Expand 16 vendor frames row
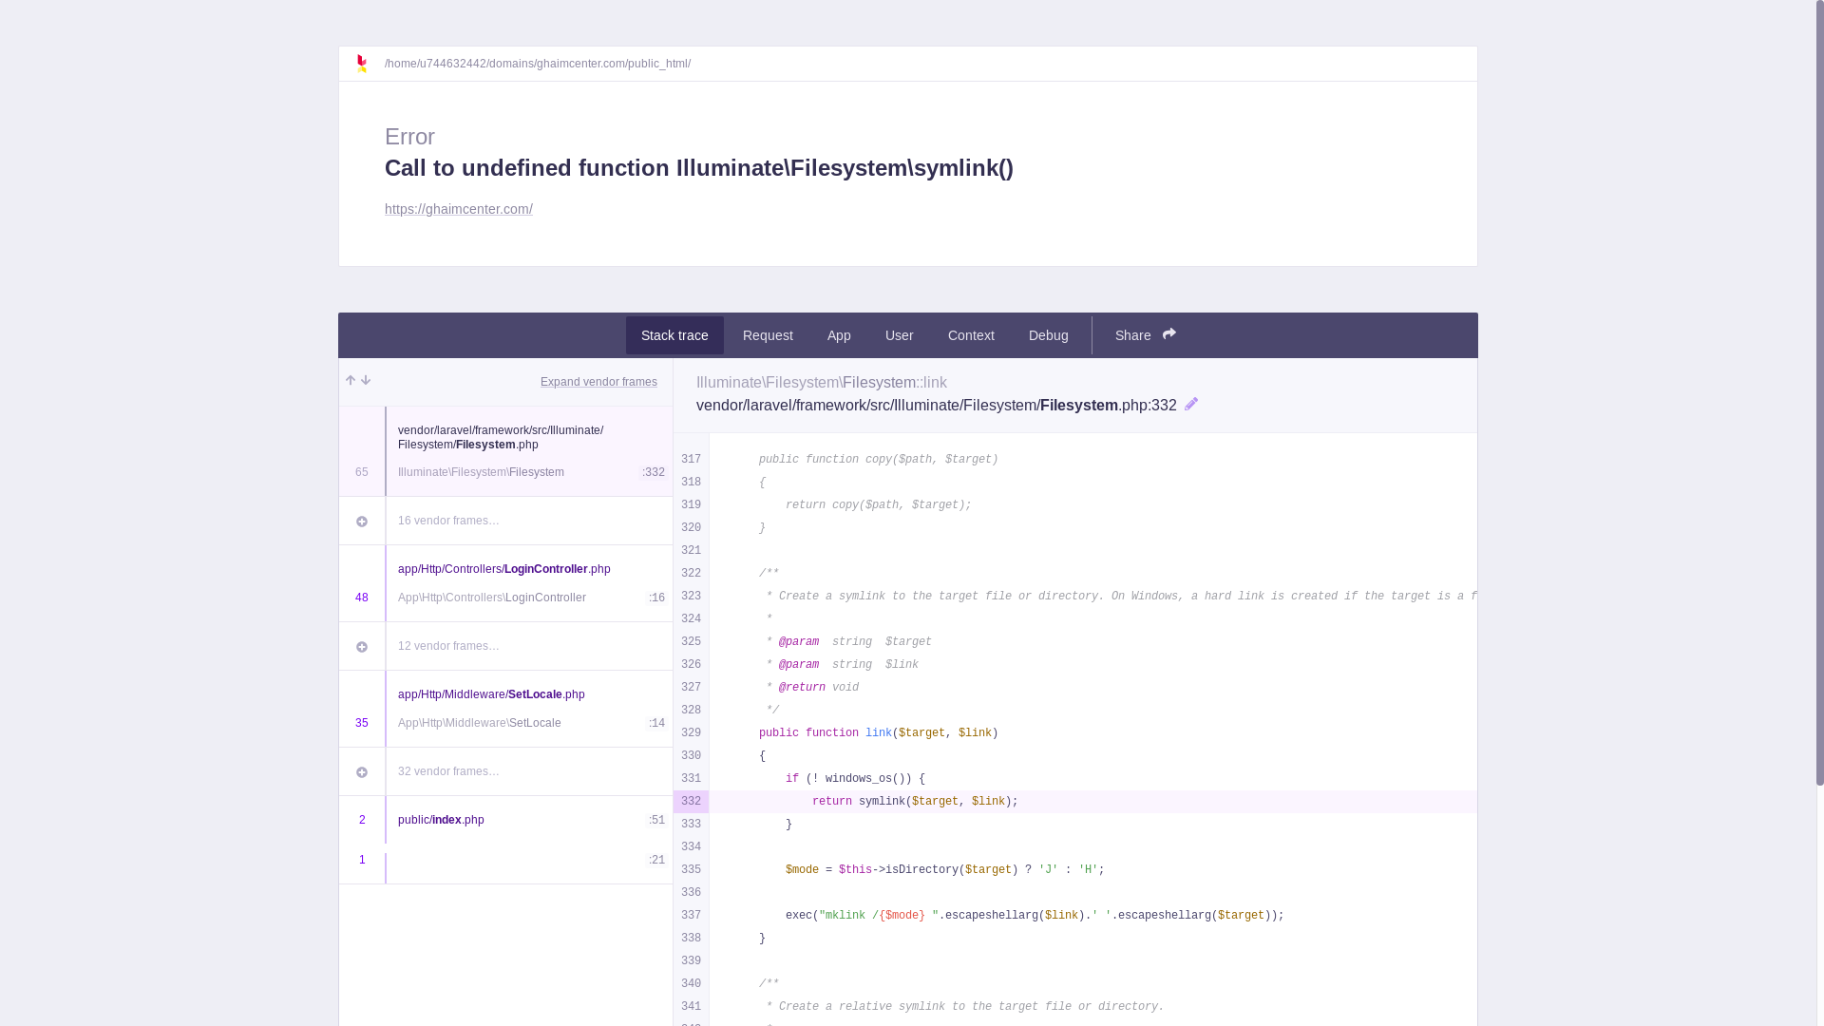The image size is (1824, 1026). (x=505, y=521)
